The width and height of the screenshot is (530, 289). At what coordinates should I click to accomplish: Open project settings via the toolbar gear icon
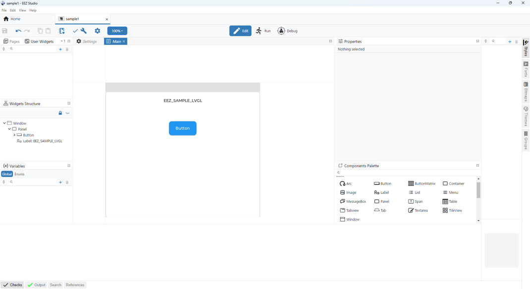pos(98,31)
